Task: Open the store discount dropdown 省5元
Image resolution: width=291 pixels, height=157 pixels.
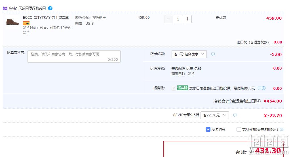Action: [189, 54]
